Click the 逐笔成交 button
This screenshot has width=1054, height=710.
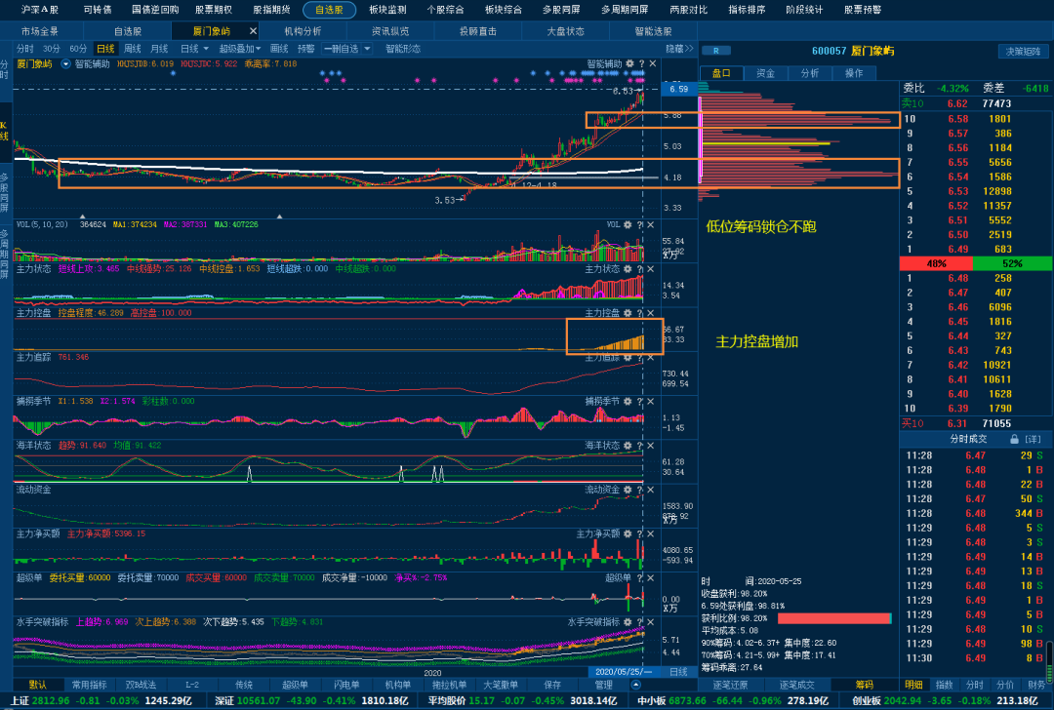[x=797, y=685]
